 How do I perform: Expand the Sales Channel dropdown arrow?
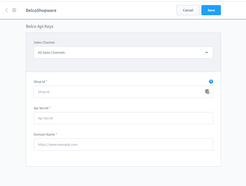pos(207,52)
